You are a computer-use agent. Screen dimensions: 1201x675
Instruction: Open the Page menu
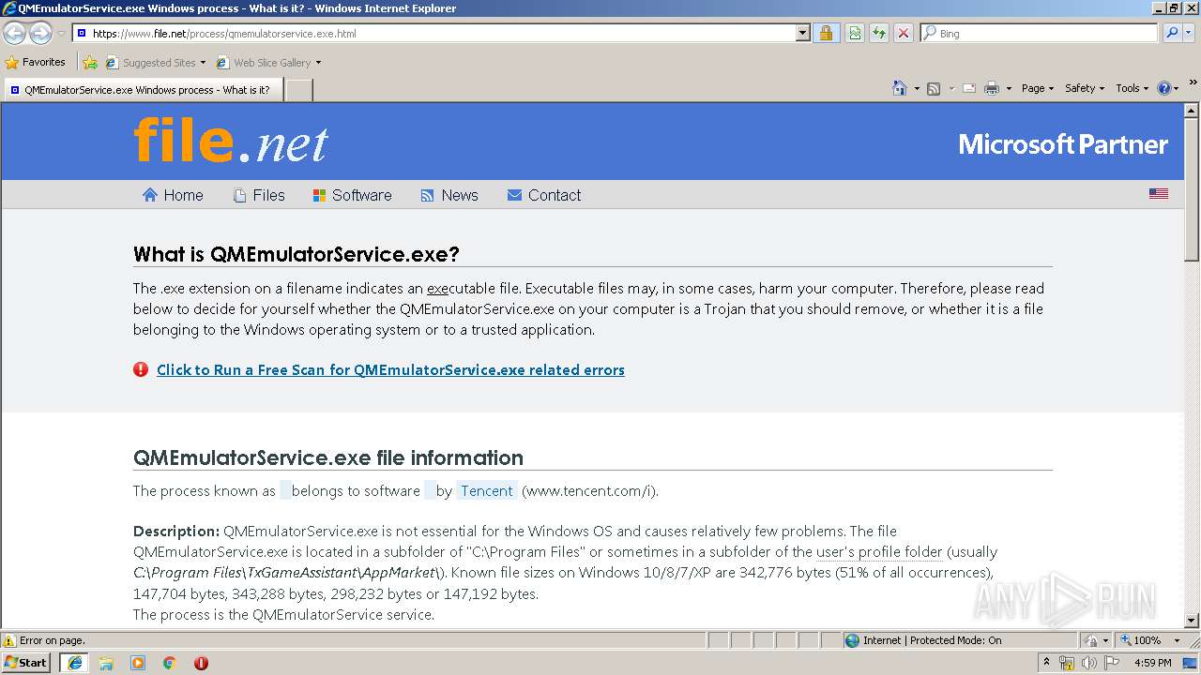(x=1037, y=88)
